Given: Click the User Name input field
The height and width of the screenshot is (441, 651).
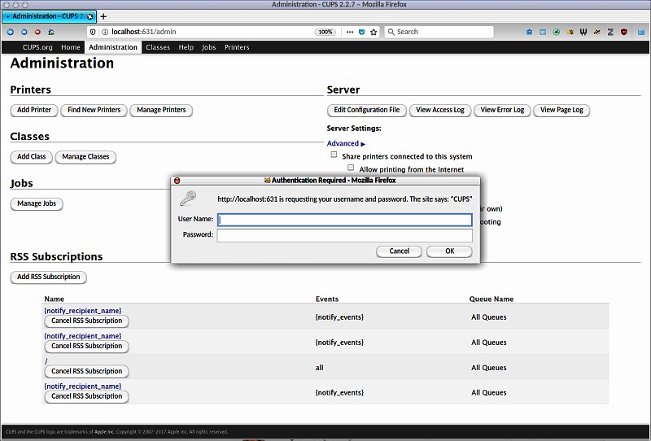Looking at the screenshot, I should 344,220.
